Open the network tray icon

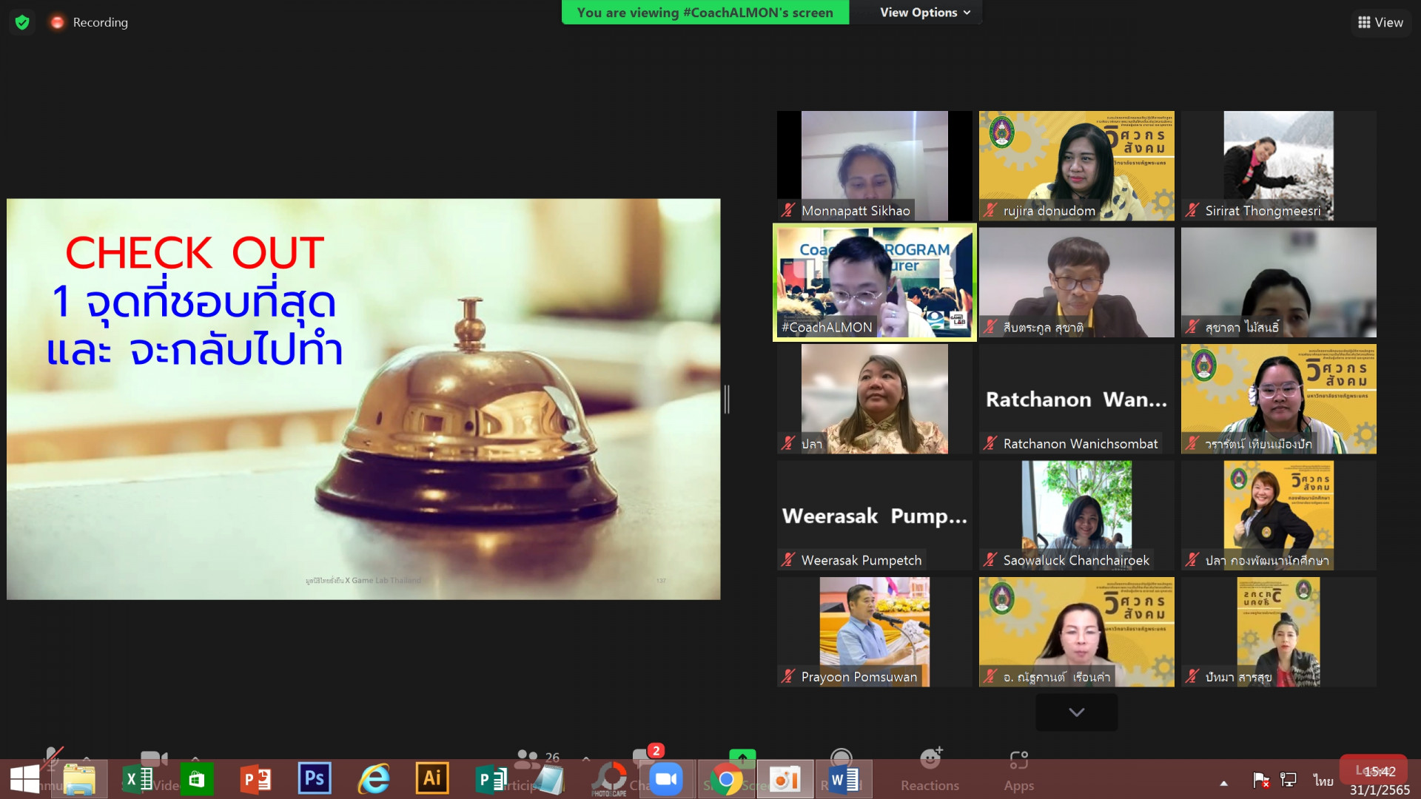(x=1289, y=780)
